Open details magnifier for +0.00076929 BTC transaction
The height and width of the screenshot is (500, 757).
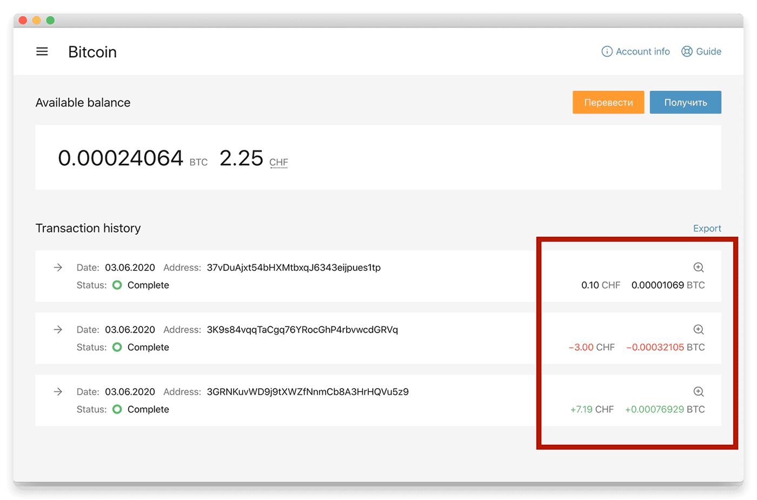(x=699, y=391)
